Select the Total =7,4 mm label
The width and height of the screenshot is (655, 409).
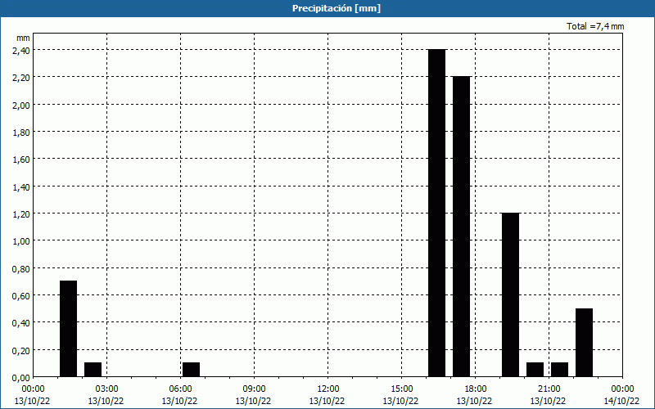point(595,26)
